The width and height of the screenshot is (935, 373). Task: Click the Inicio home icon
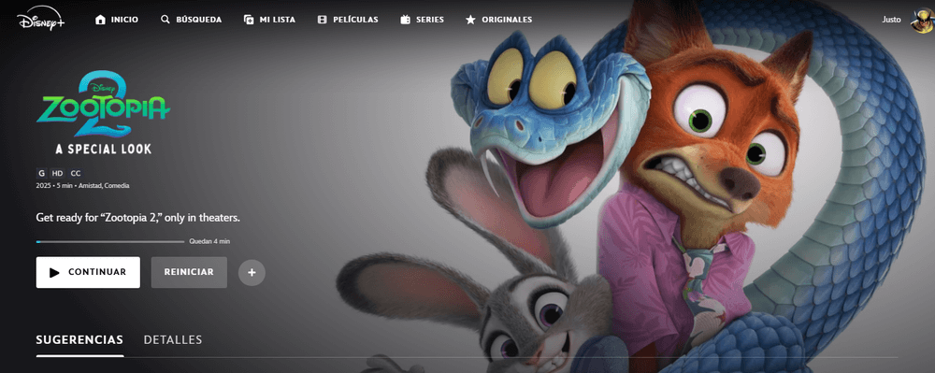click(100, 20)
